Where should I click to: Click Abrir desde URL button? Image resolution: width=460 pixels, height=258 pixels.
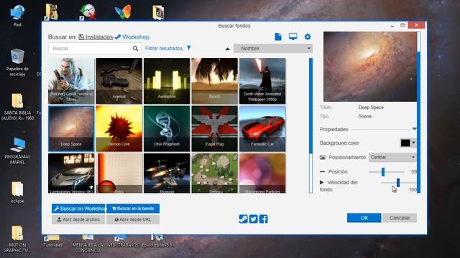tap(133, 219)
